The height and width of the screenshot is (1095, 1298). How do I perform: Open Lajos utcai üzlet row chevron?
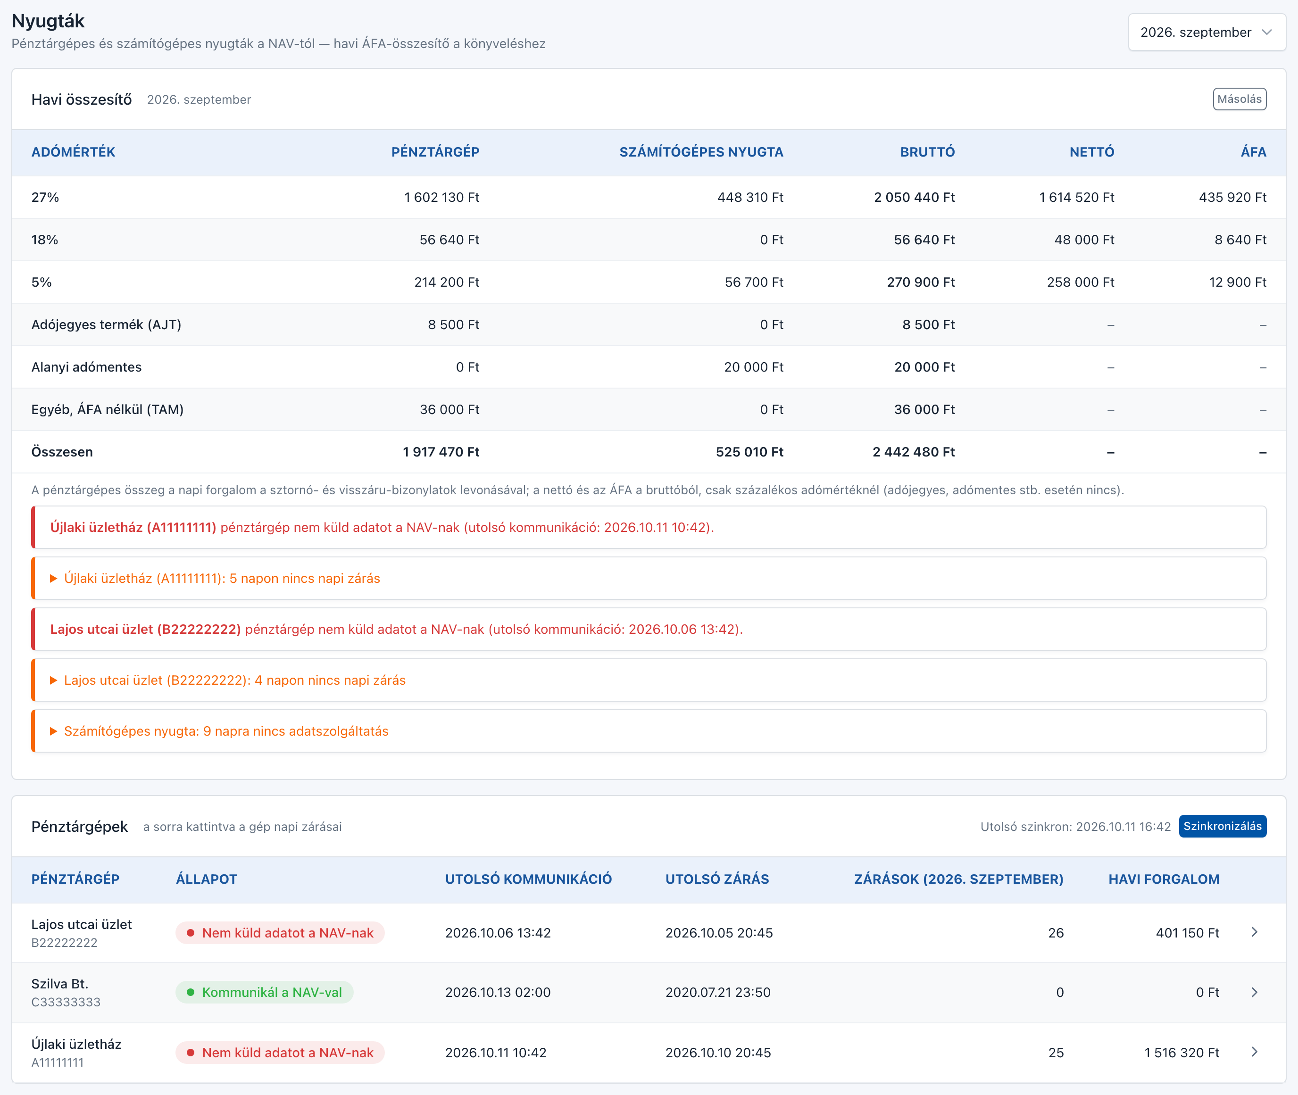point(1255,932)
